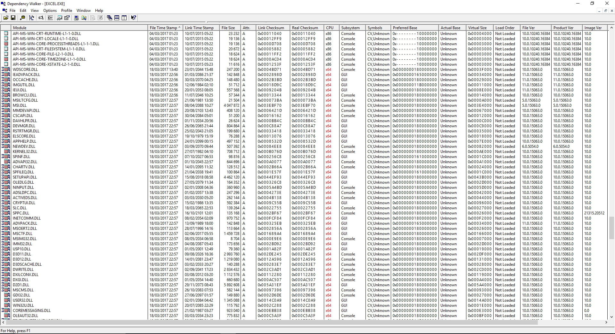
Task: Toggle the Full Paths c:\ icon
Action: 41,18
